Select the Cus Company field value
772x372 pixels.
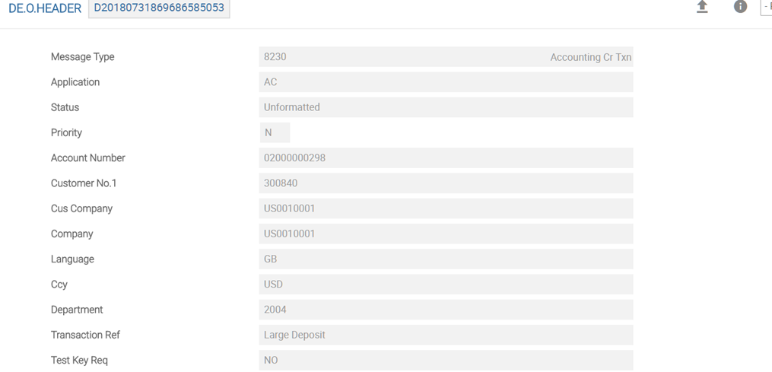click(446, 208)
